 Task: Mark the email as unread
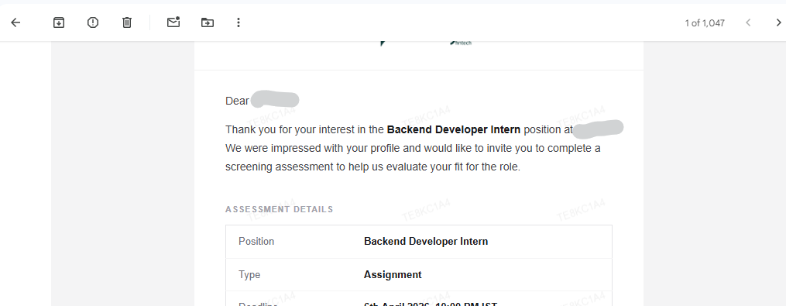(173, 22)
